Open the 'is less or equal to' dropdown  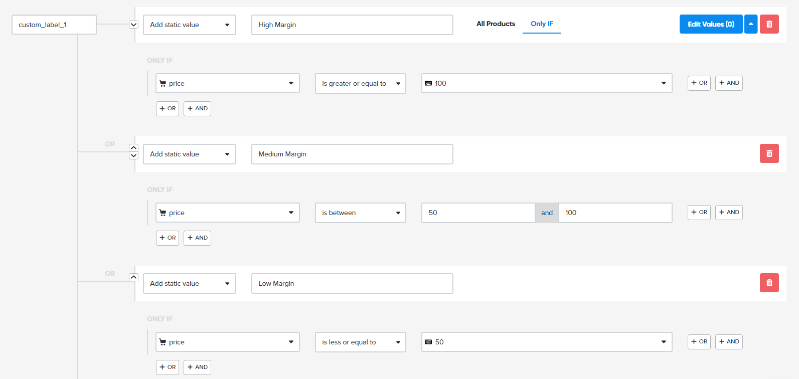click(360, 342)
